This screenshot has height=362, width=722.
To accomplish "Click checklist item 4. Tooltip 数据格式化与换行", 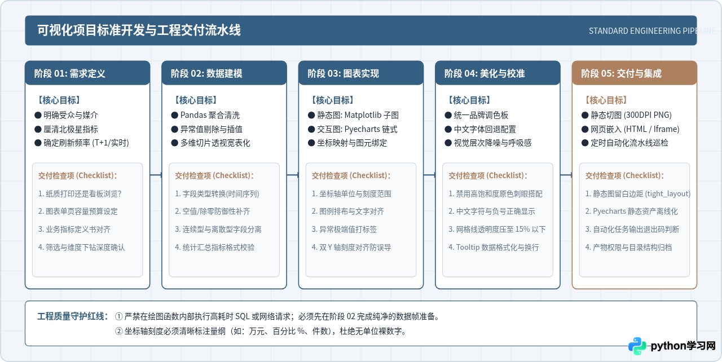I will [x=494, y=248].
